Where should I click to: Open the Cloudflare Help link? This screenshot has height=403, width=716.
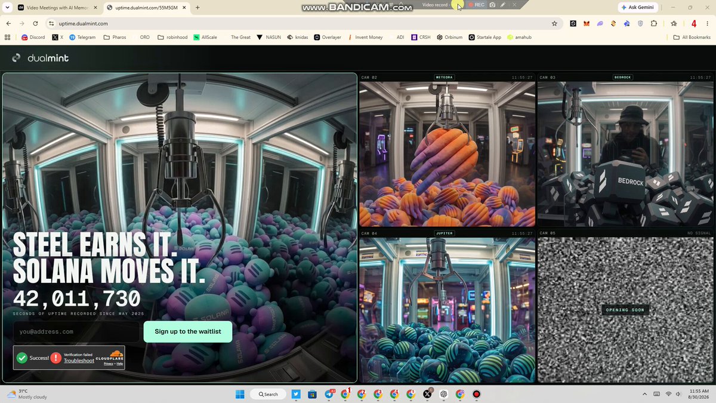(x=120, y=363)
